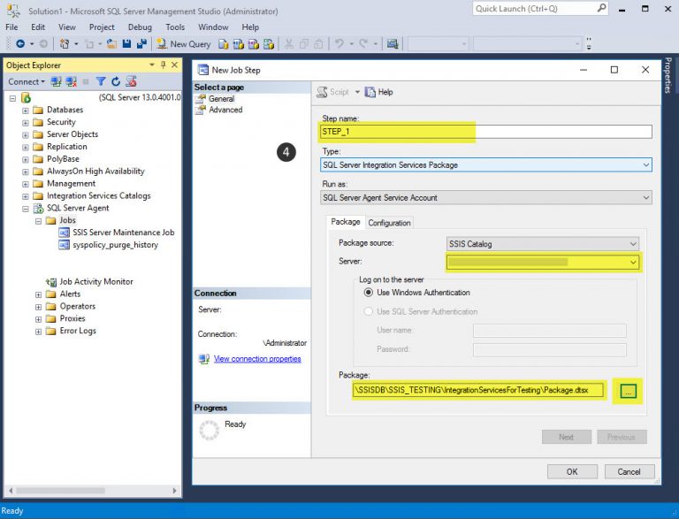Click the Save All toolbar icon
The width and height of the screenshot is (679, 519).
pos(141,43)
